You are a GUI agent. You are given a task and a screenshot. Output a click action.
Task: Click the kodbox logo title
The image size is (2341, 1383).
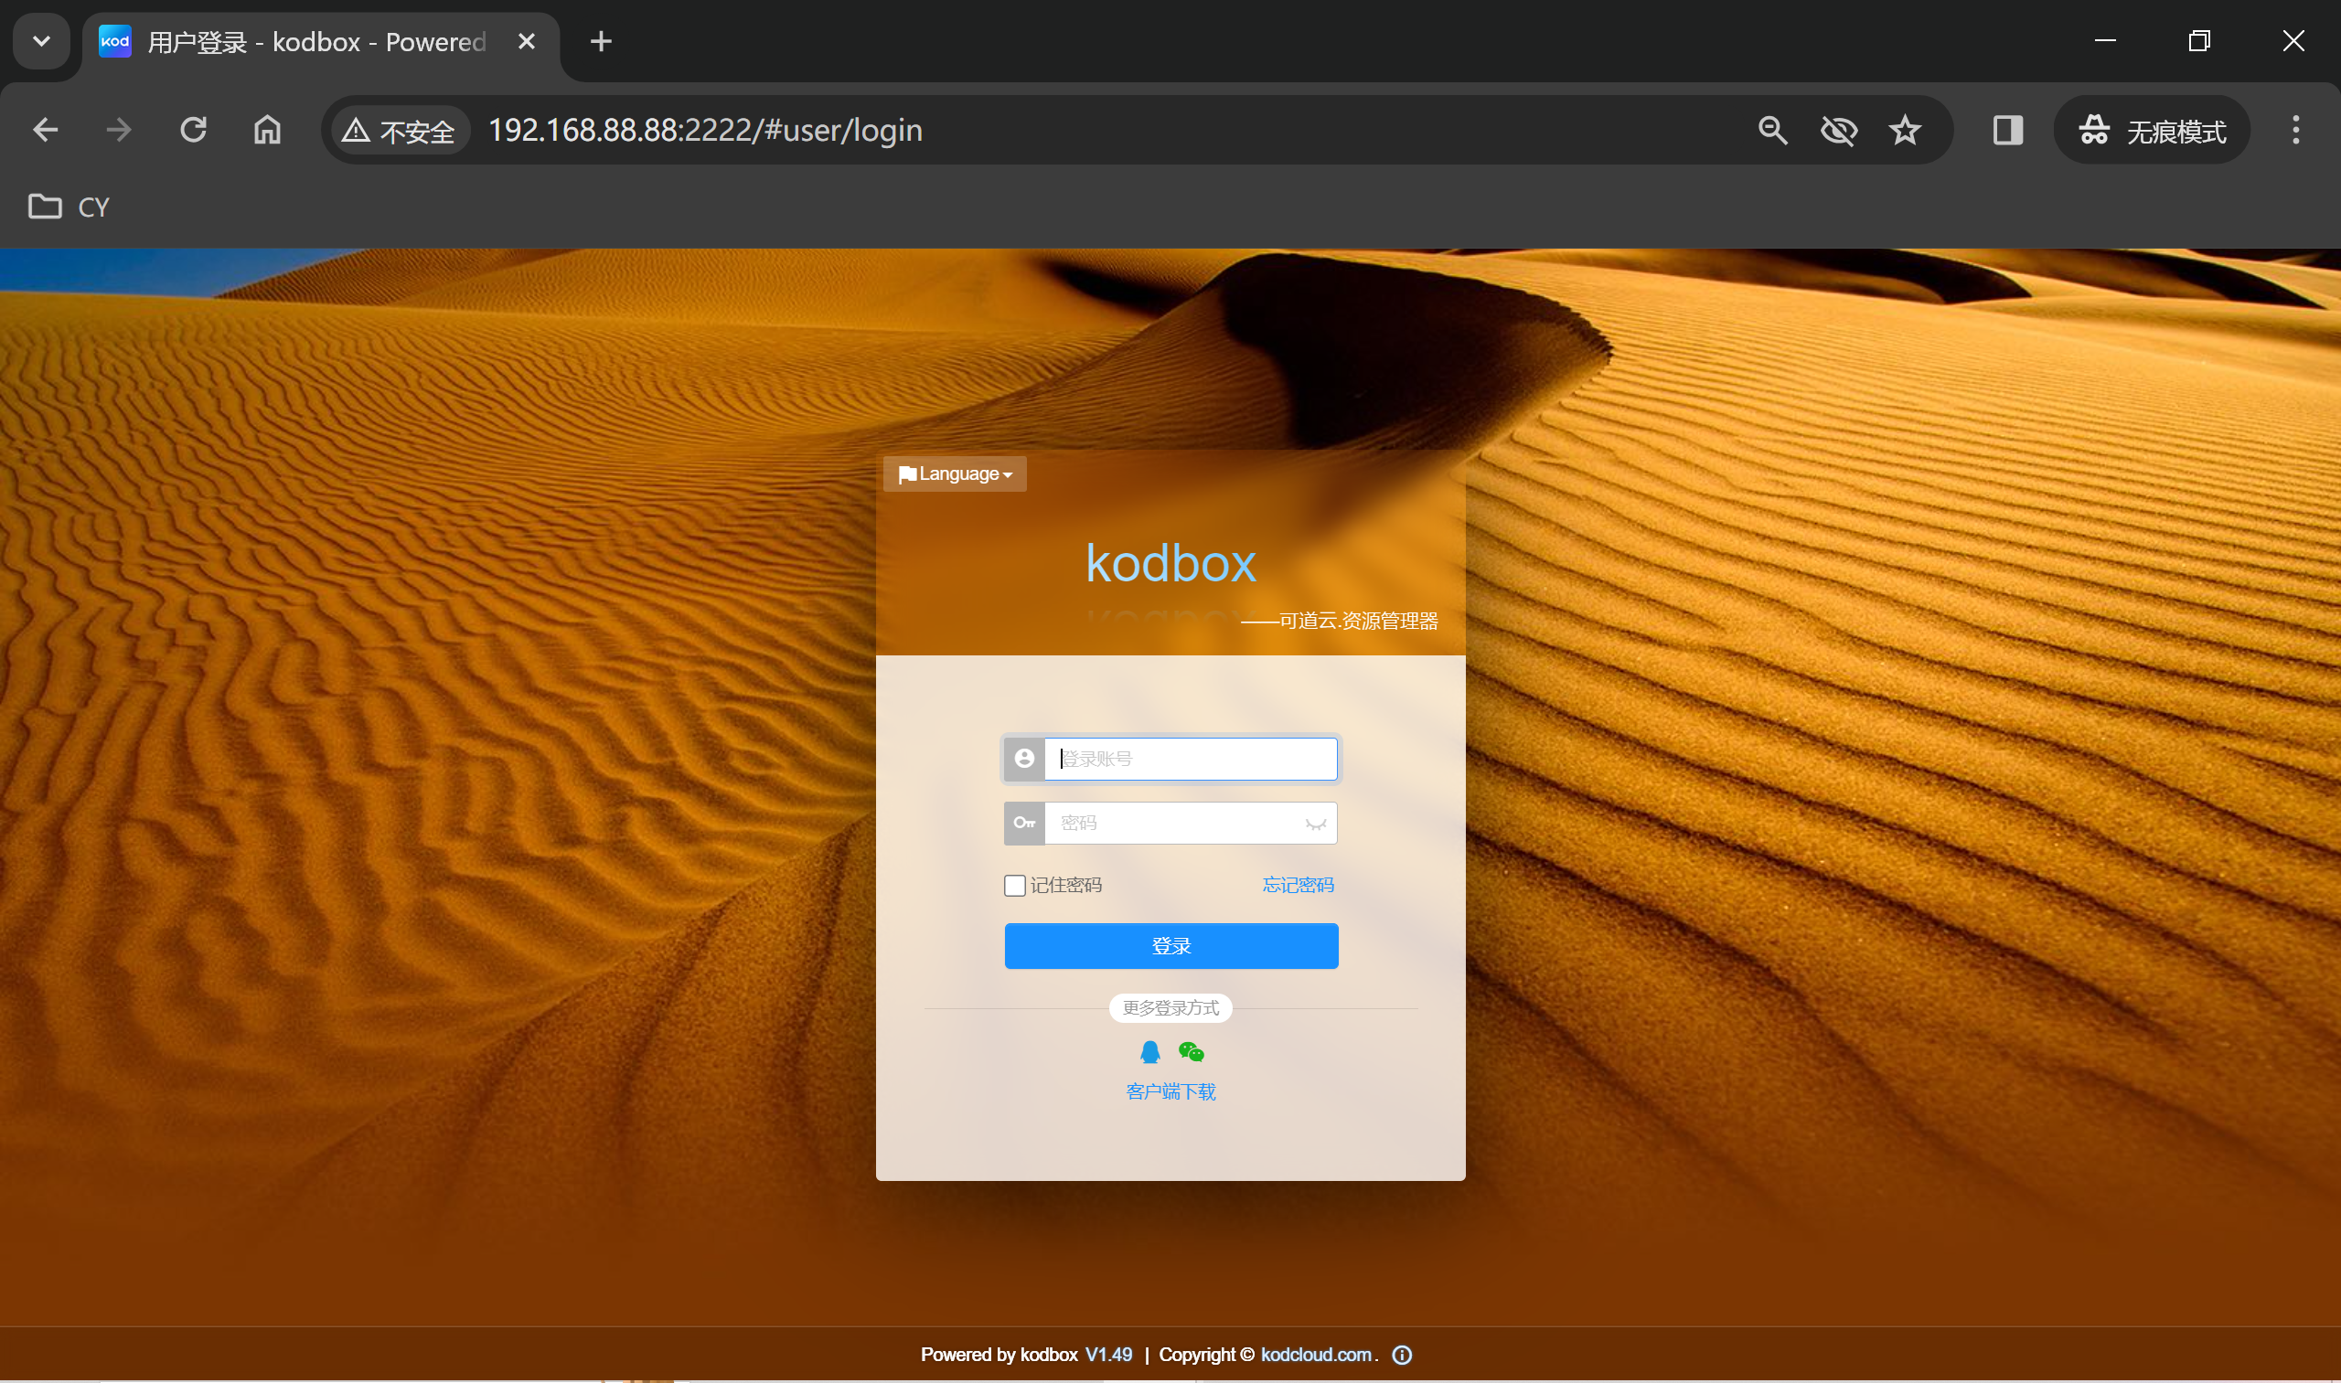(1171, 564)
